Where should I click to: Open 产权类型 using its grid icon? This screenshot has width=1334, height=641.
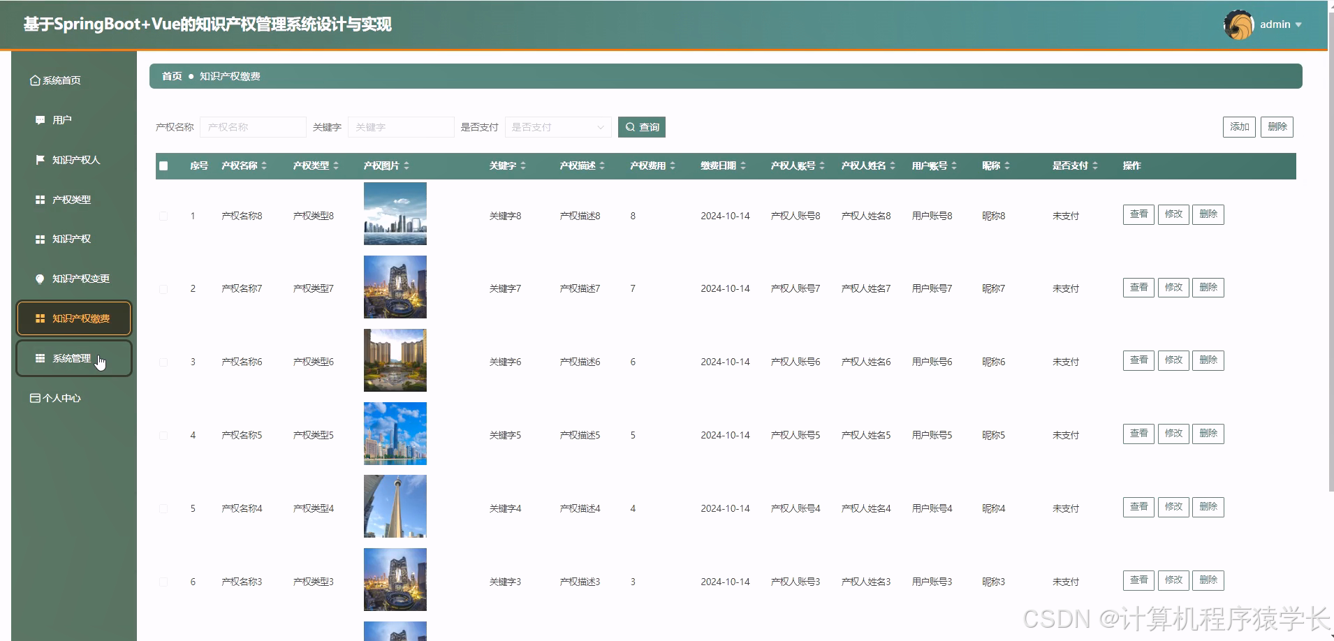(39, 199)
